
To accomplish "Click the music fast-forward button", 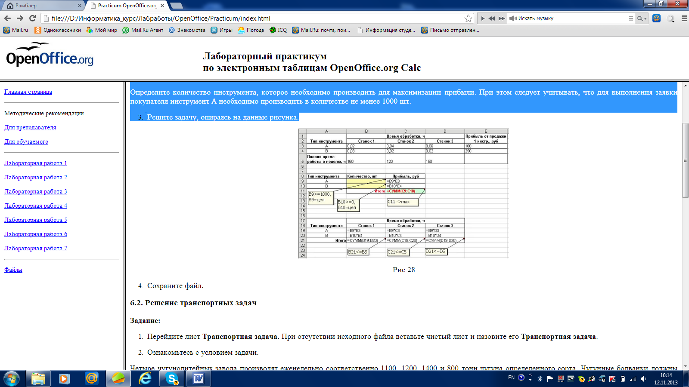I will tap(501, 18).
